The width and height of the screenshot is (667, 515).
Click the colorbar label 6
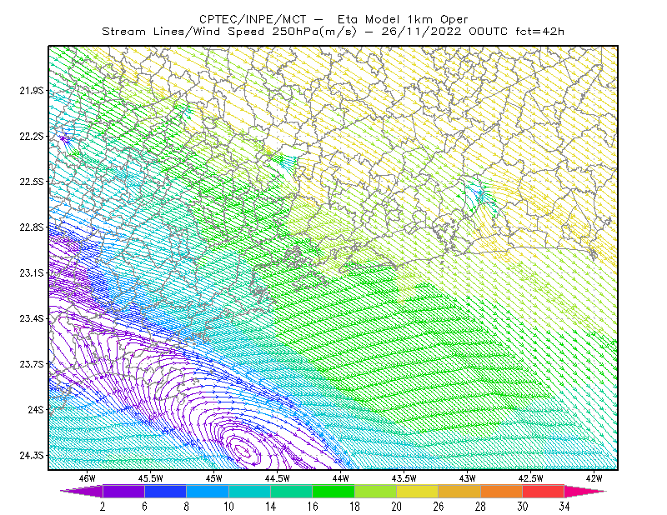point(144,507)
